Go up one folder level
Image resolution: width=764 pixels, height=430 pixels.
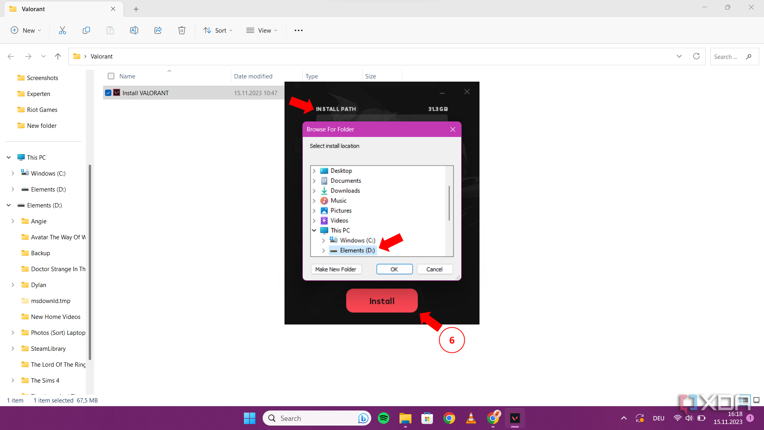(58, 57)
